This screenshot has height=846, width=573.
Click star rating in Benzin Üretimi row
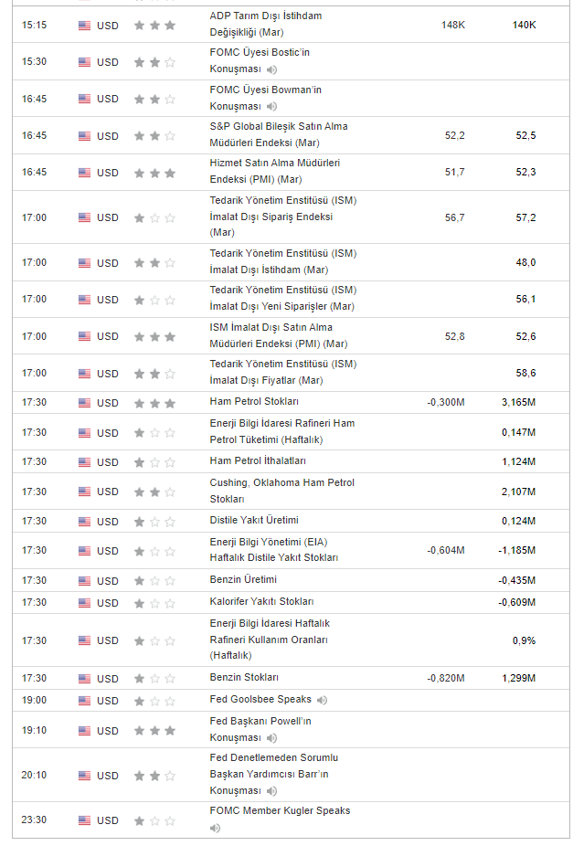[154, 581]
